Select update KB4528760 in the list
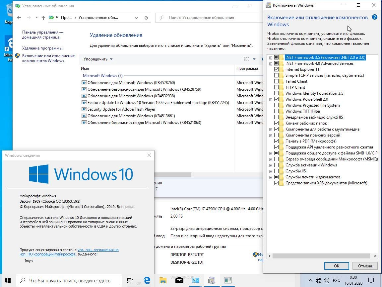The height and width of the screenshot is (287, 382). tap(131, 82)
